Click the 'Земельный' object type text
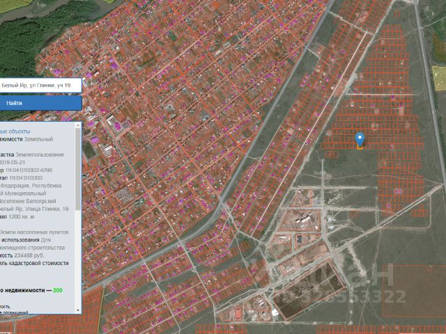Screen dimensions: 446x334 coord(39,139)
